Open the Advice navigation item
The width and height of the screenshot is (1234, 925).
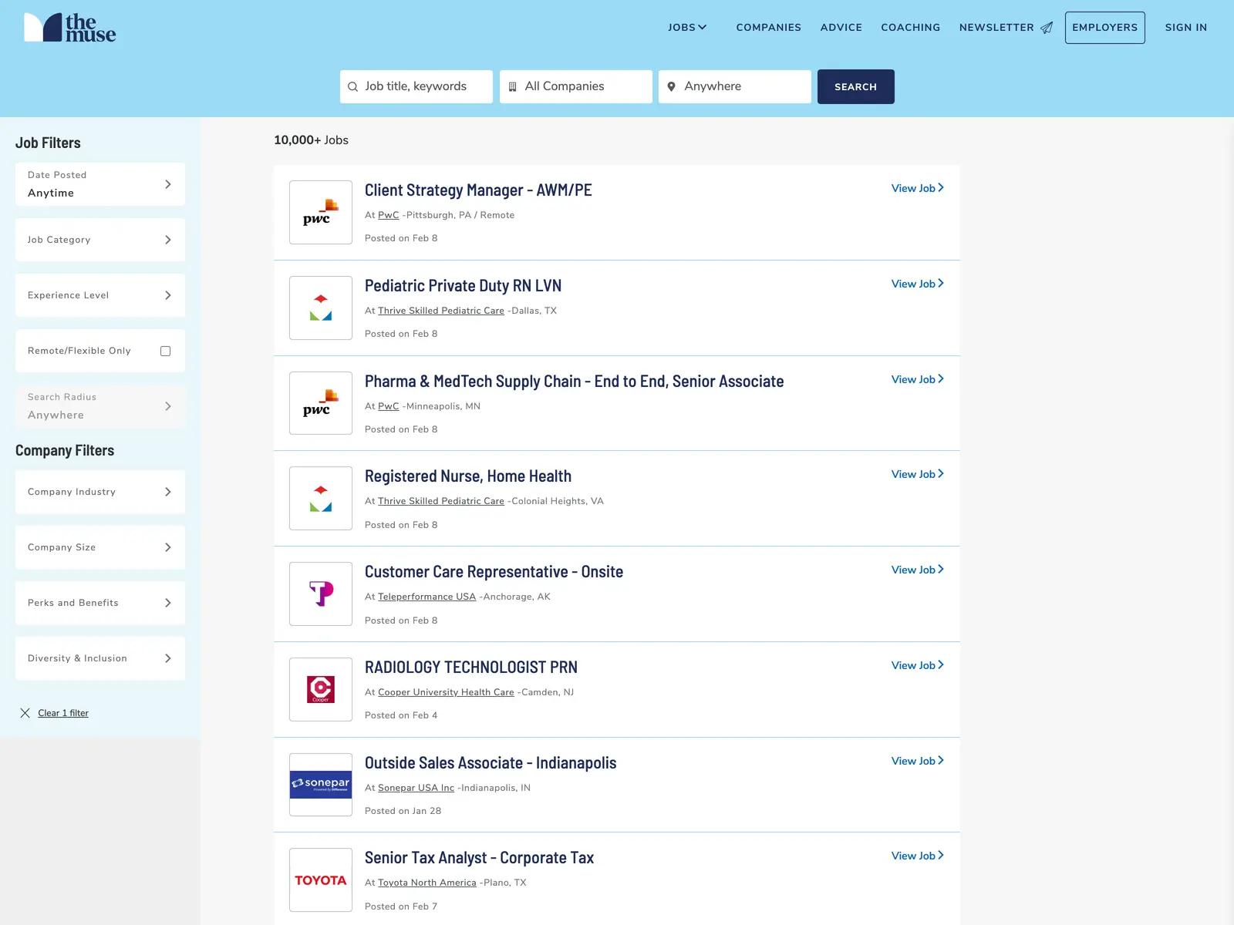pos(841,28)
